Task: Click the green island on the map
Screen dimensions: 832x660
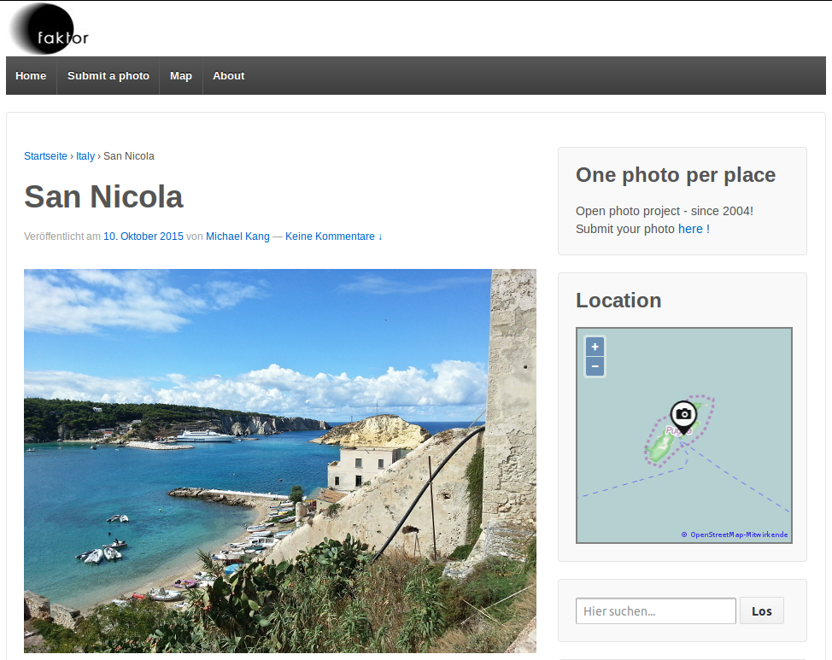Action: coord(658,447)
